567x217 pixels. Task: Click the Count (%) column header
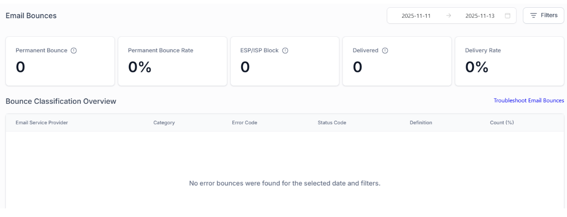click(x=502, y=123)
